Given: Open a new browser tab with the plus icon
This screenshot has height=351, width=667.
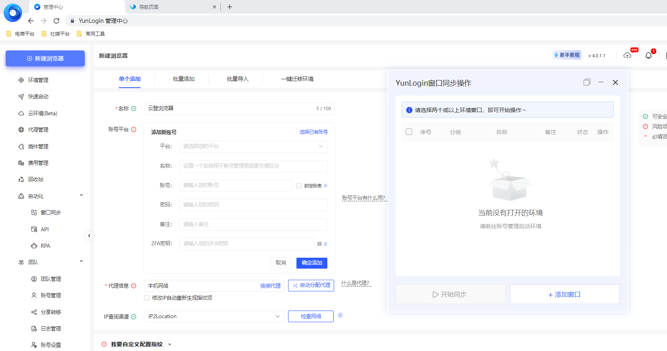Looking at the screenshot, I should click(x=230, y=7).
